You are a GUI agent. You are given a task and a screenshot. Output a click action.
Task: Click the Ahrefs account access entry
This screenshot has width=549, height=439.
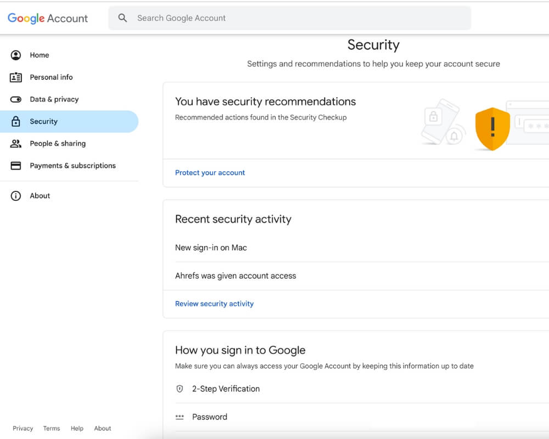coord(236,275)
